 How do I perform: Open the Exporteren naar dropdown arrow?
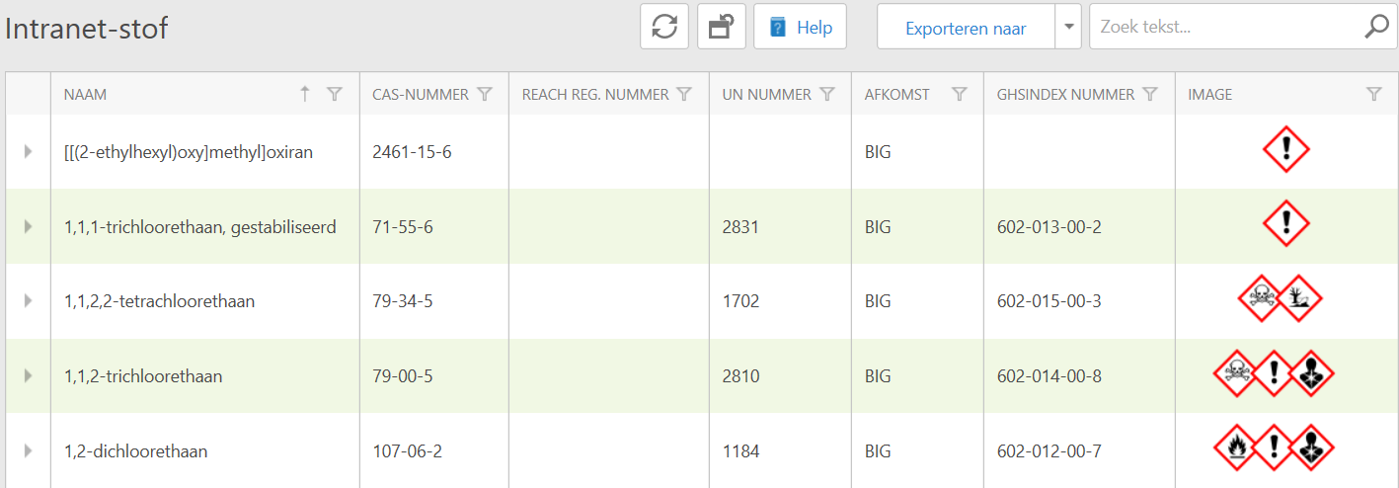tap(1068, 28)
